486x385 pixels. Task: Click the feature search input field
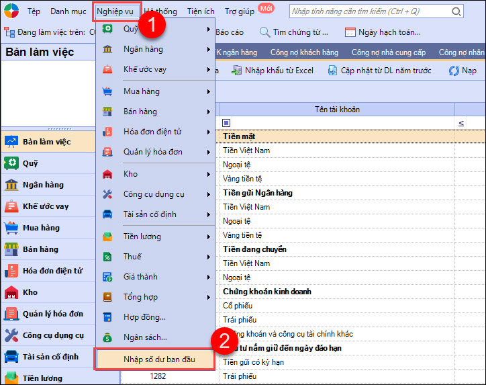pos(369,11)
